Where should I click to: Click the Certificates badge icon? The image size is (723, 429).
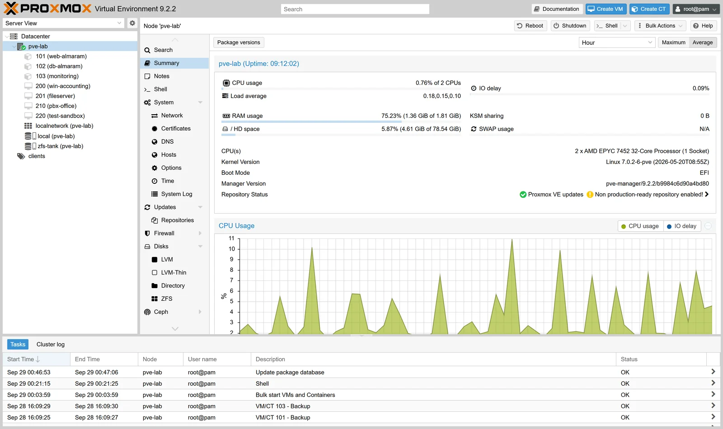click(x=155, y=129)
